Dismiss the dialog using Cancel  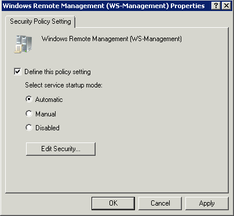coord(160,203)
